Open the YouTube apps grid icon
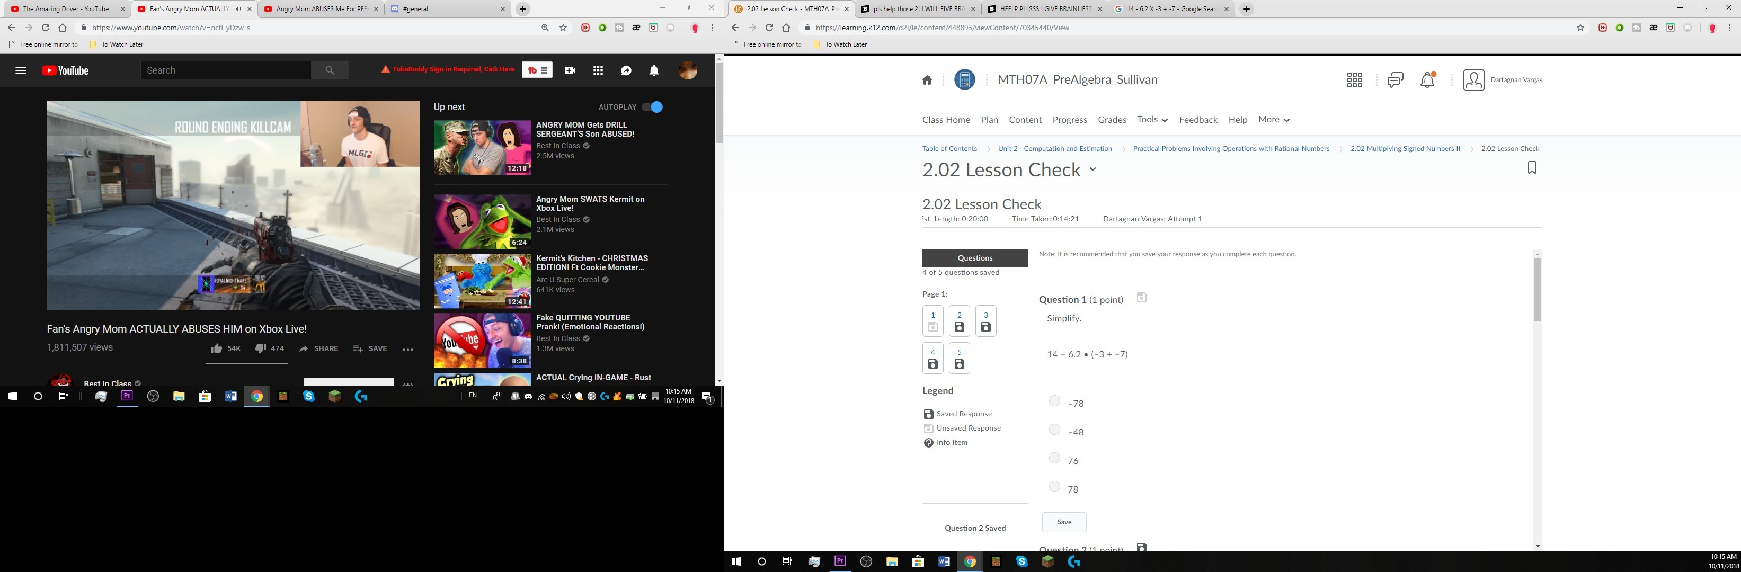The image size is (1741, 572). coord(598,70)
